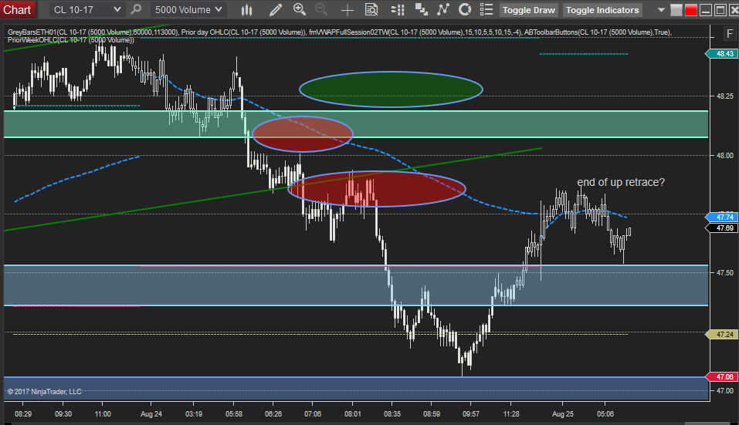This screenshot has height=425, width=739.
Task: Select the crosshair cursor icon
Action: point(347,10)
